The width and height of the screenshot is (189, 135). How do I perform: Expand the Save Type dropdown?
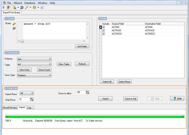point(34,75)
